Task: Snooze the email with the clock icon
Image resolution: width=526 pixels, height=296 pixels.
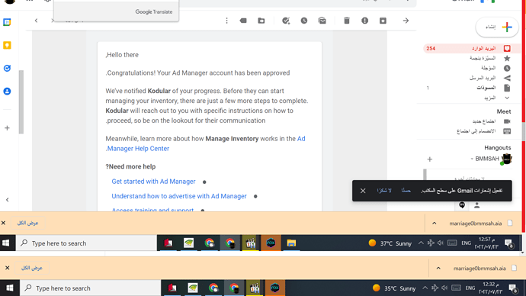Action: coord(304,21)
